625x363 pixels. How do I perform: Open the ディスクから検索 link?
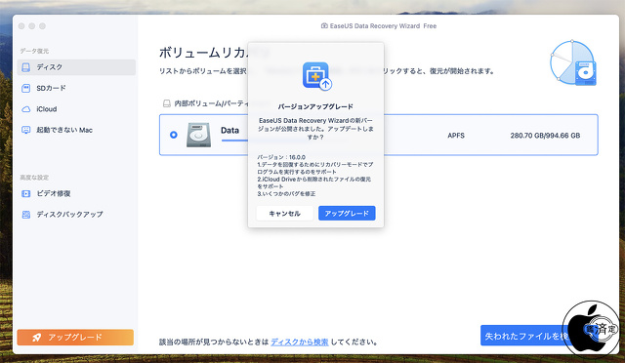tap(300, 342)
